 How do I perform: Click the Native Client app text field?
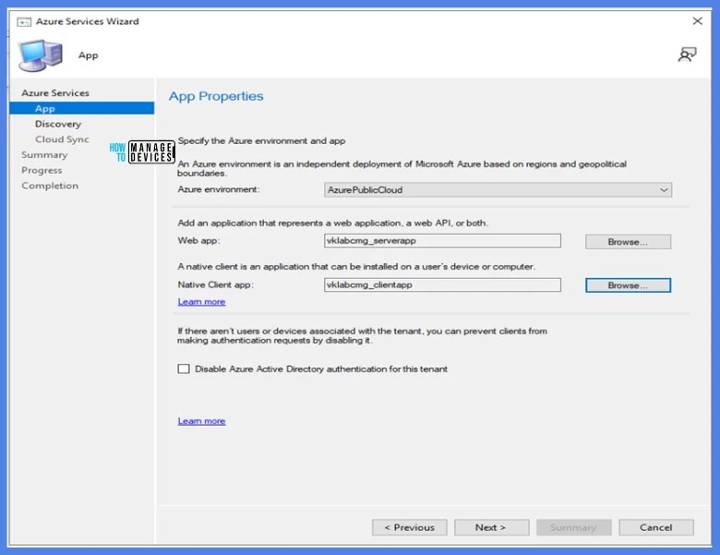point(442,284)
